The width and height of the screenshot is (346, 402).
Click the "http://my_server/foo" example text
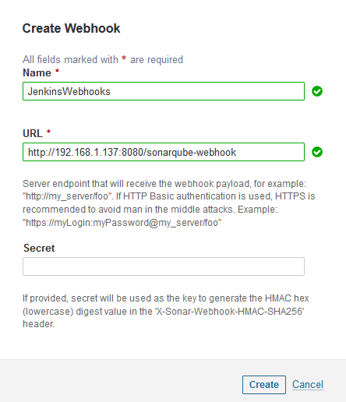pos(68,196)
